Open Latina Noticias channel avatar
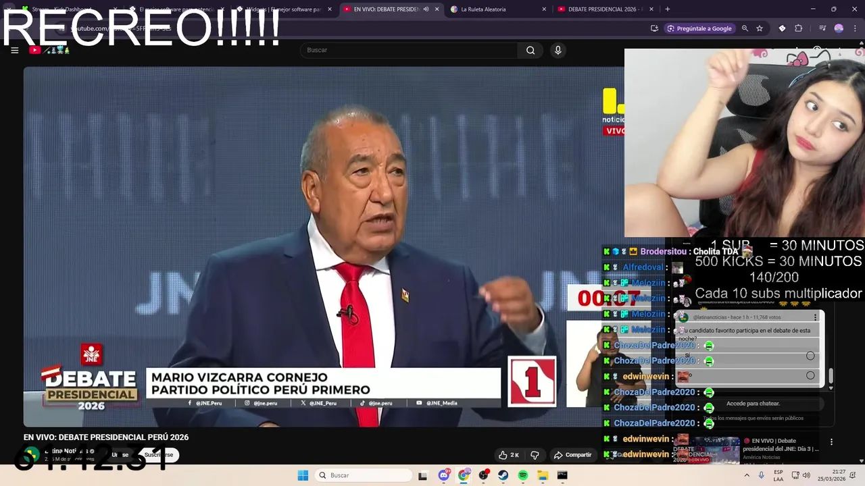Viewport: 865px width, 486px height. (x=32, y=455)
